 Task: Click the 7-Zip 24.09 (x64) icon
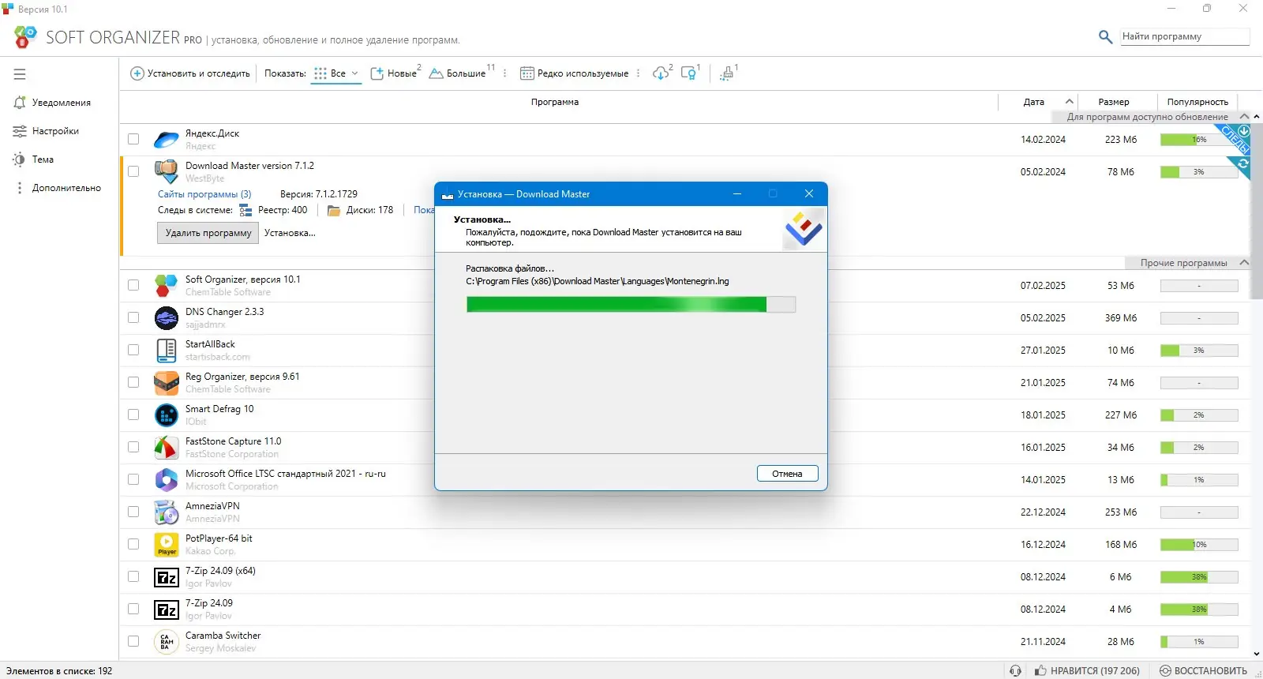click(x=166, y=577)
